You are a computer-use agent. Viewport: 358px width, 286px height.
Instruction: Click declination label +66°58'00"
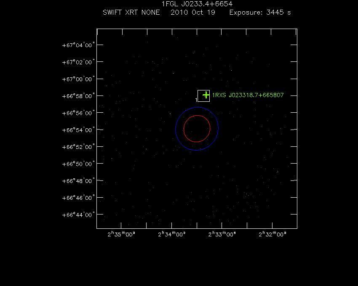click(x=78, y=96)
